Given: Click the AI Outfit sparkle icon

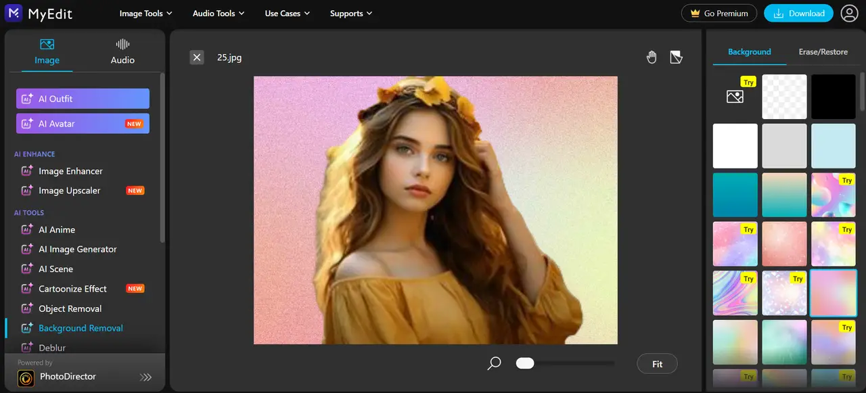Looking at the screenshot, I should coord(27,99).
